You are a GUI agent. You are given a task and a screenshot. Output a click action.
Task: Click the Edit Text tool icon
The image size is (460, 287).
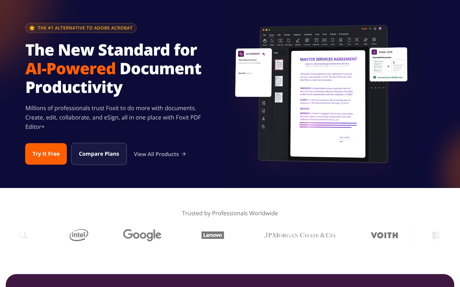pyautogui.click(x=280, y=40)
